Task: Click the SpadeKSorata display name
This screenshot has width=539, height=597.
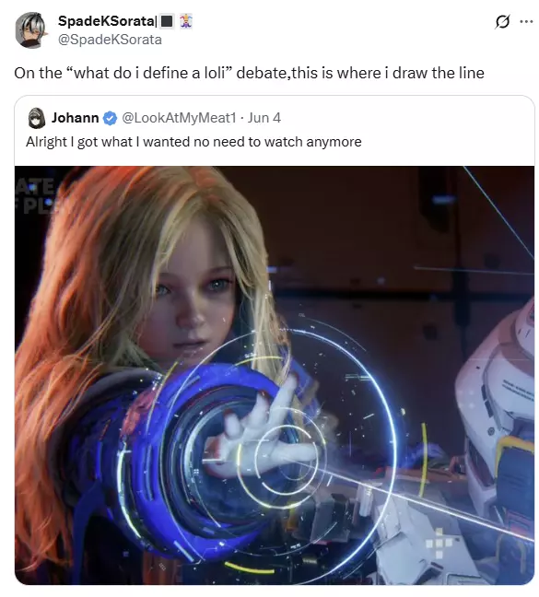Action: click(106, 21)
